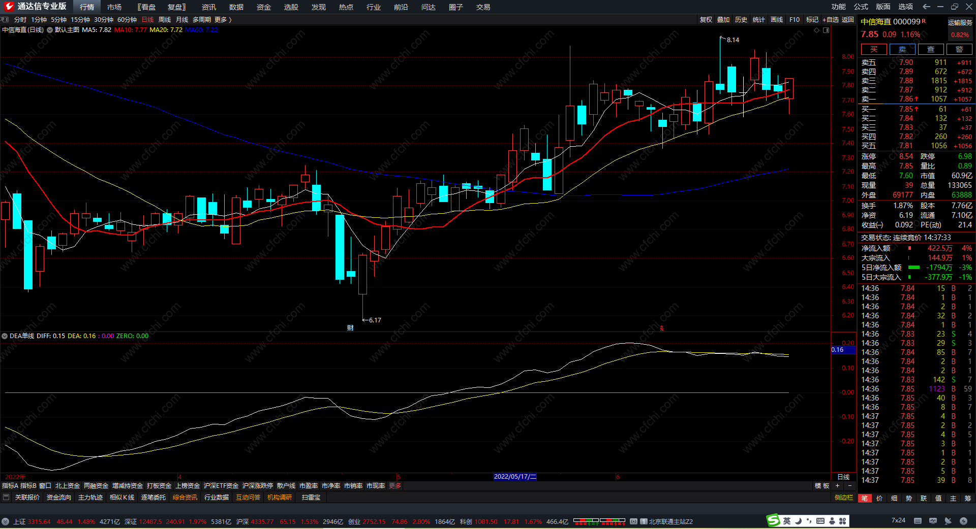This screenshot has width=976, height=529.
Task: Add stock via +自选 button
Action: [830, 19]
